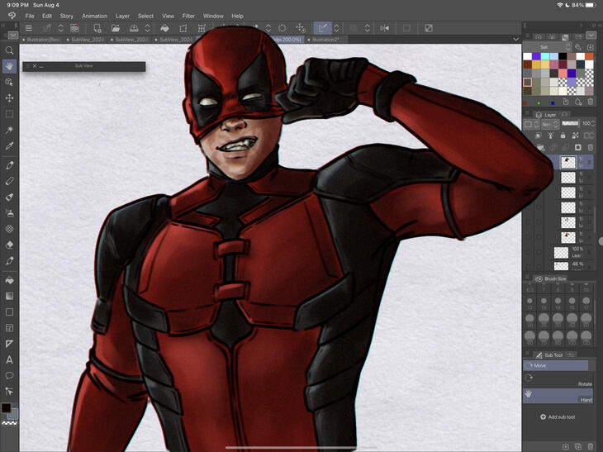
Task: Open the Layer menu
Action: [122, 17]
